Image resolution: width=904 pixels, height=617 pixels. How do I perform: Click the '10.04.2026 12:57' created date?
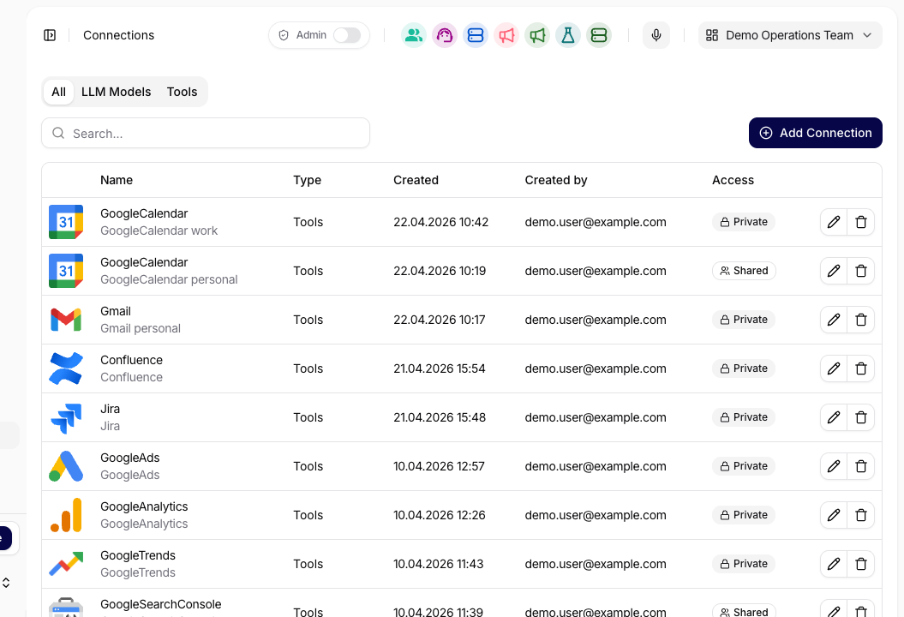[x=439, y=466]
